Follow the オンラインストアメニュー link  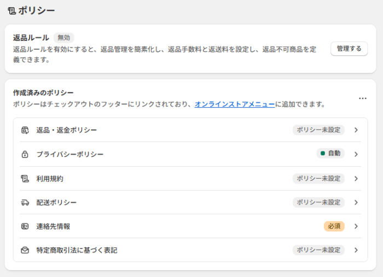pyautogui.click(x=235, y=104)
